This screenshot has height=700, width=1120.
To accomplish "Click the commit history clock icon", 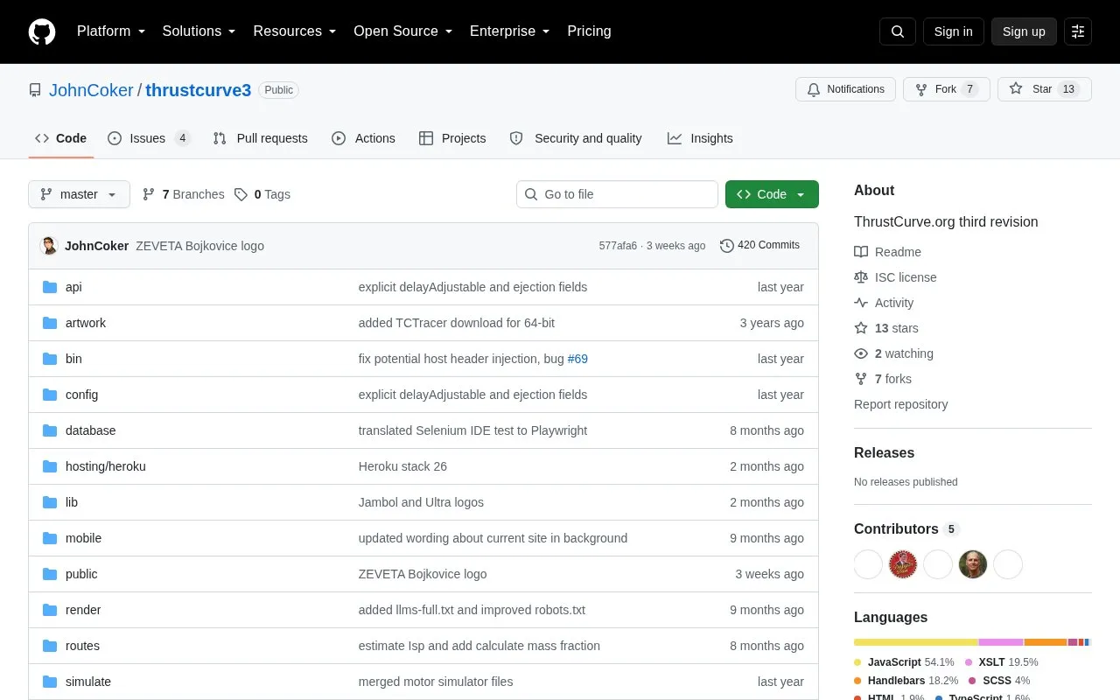I will coord(726,246).
